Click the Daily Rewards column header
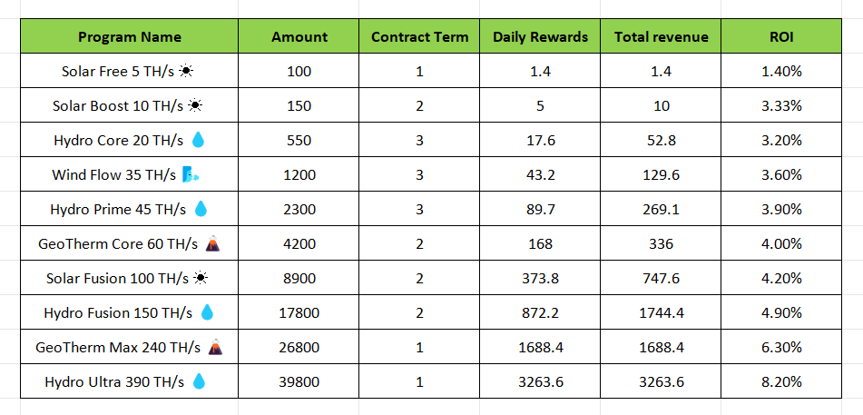Screen dimensions: 863x415 pyautogui.click(x=540, y=37)
